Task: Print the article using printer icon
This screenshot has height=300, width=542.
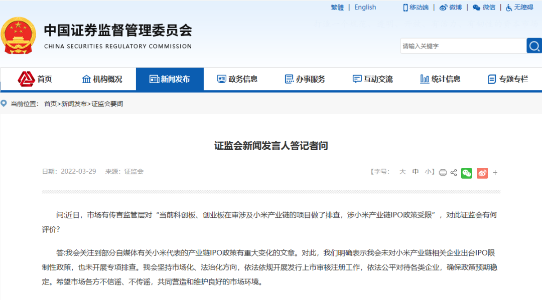Action: coord(443,173)
